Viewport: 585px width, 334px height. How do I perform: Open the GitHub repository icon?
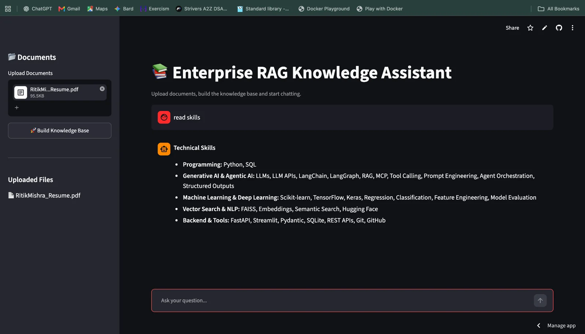tap(559, 28)
